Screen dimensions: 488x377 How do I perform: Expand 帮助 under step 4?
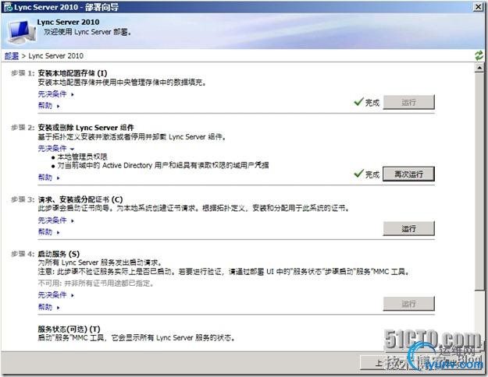[48, 307]
